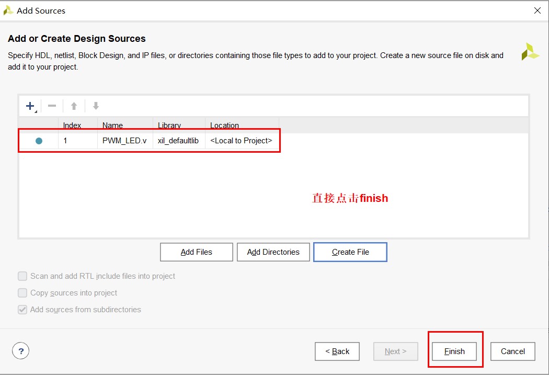
Task: Click the Local to Project location cell
Action: (241, 141)
